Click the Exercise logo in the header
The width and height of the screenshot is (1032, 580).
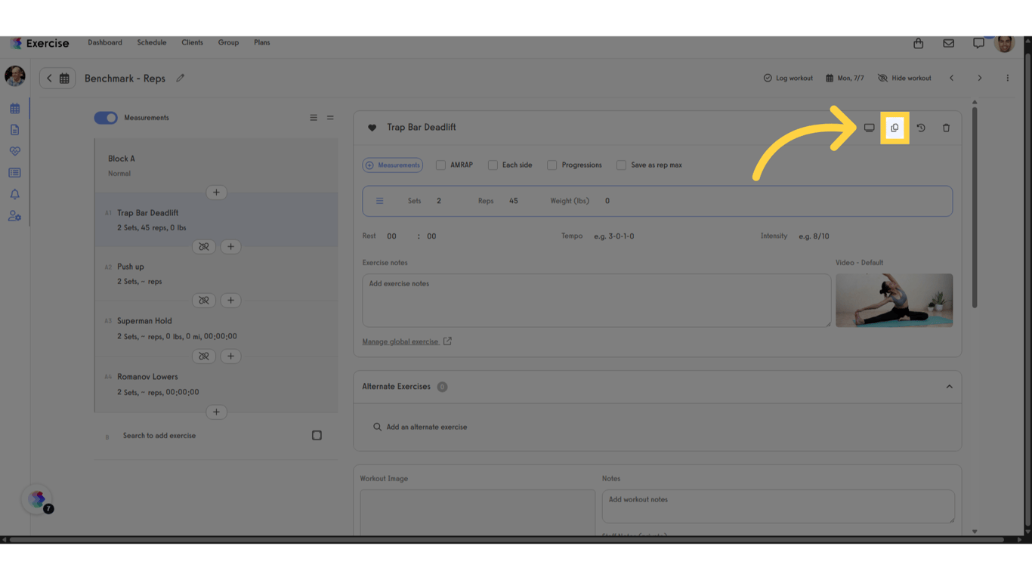(40, 43)
